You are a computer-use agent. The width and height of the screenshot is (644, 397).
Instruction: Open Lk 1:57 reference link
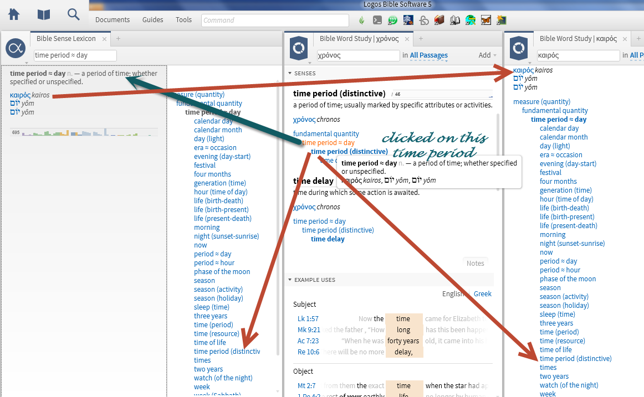pyautogui.click(x=308, y=319)
